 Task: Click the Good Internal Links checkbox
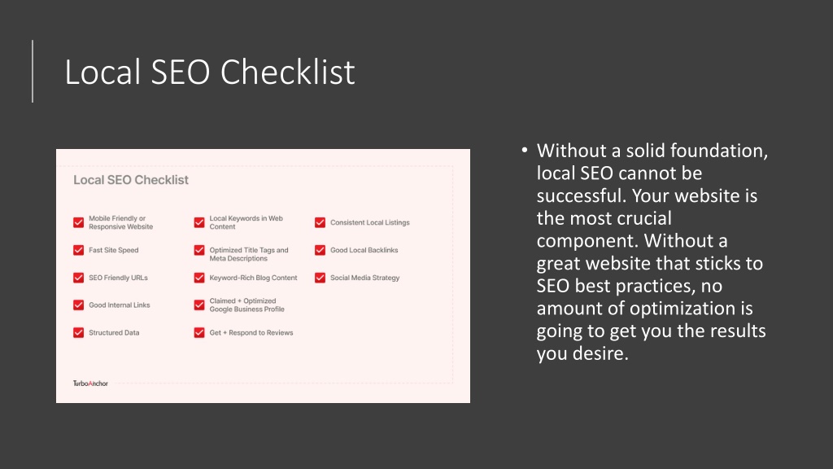[x=79, y=305]
